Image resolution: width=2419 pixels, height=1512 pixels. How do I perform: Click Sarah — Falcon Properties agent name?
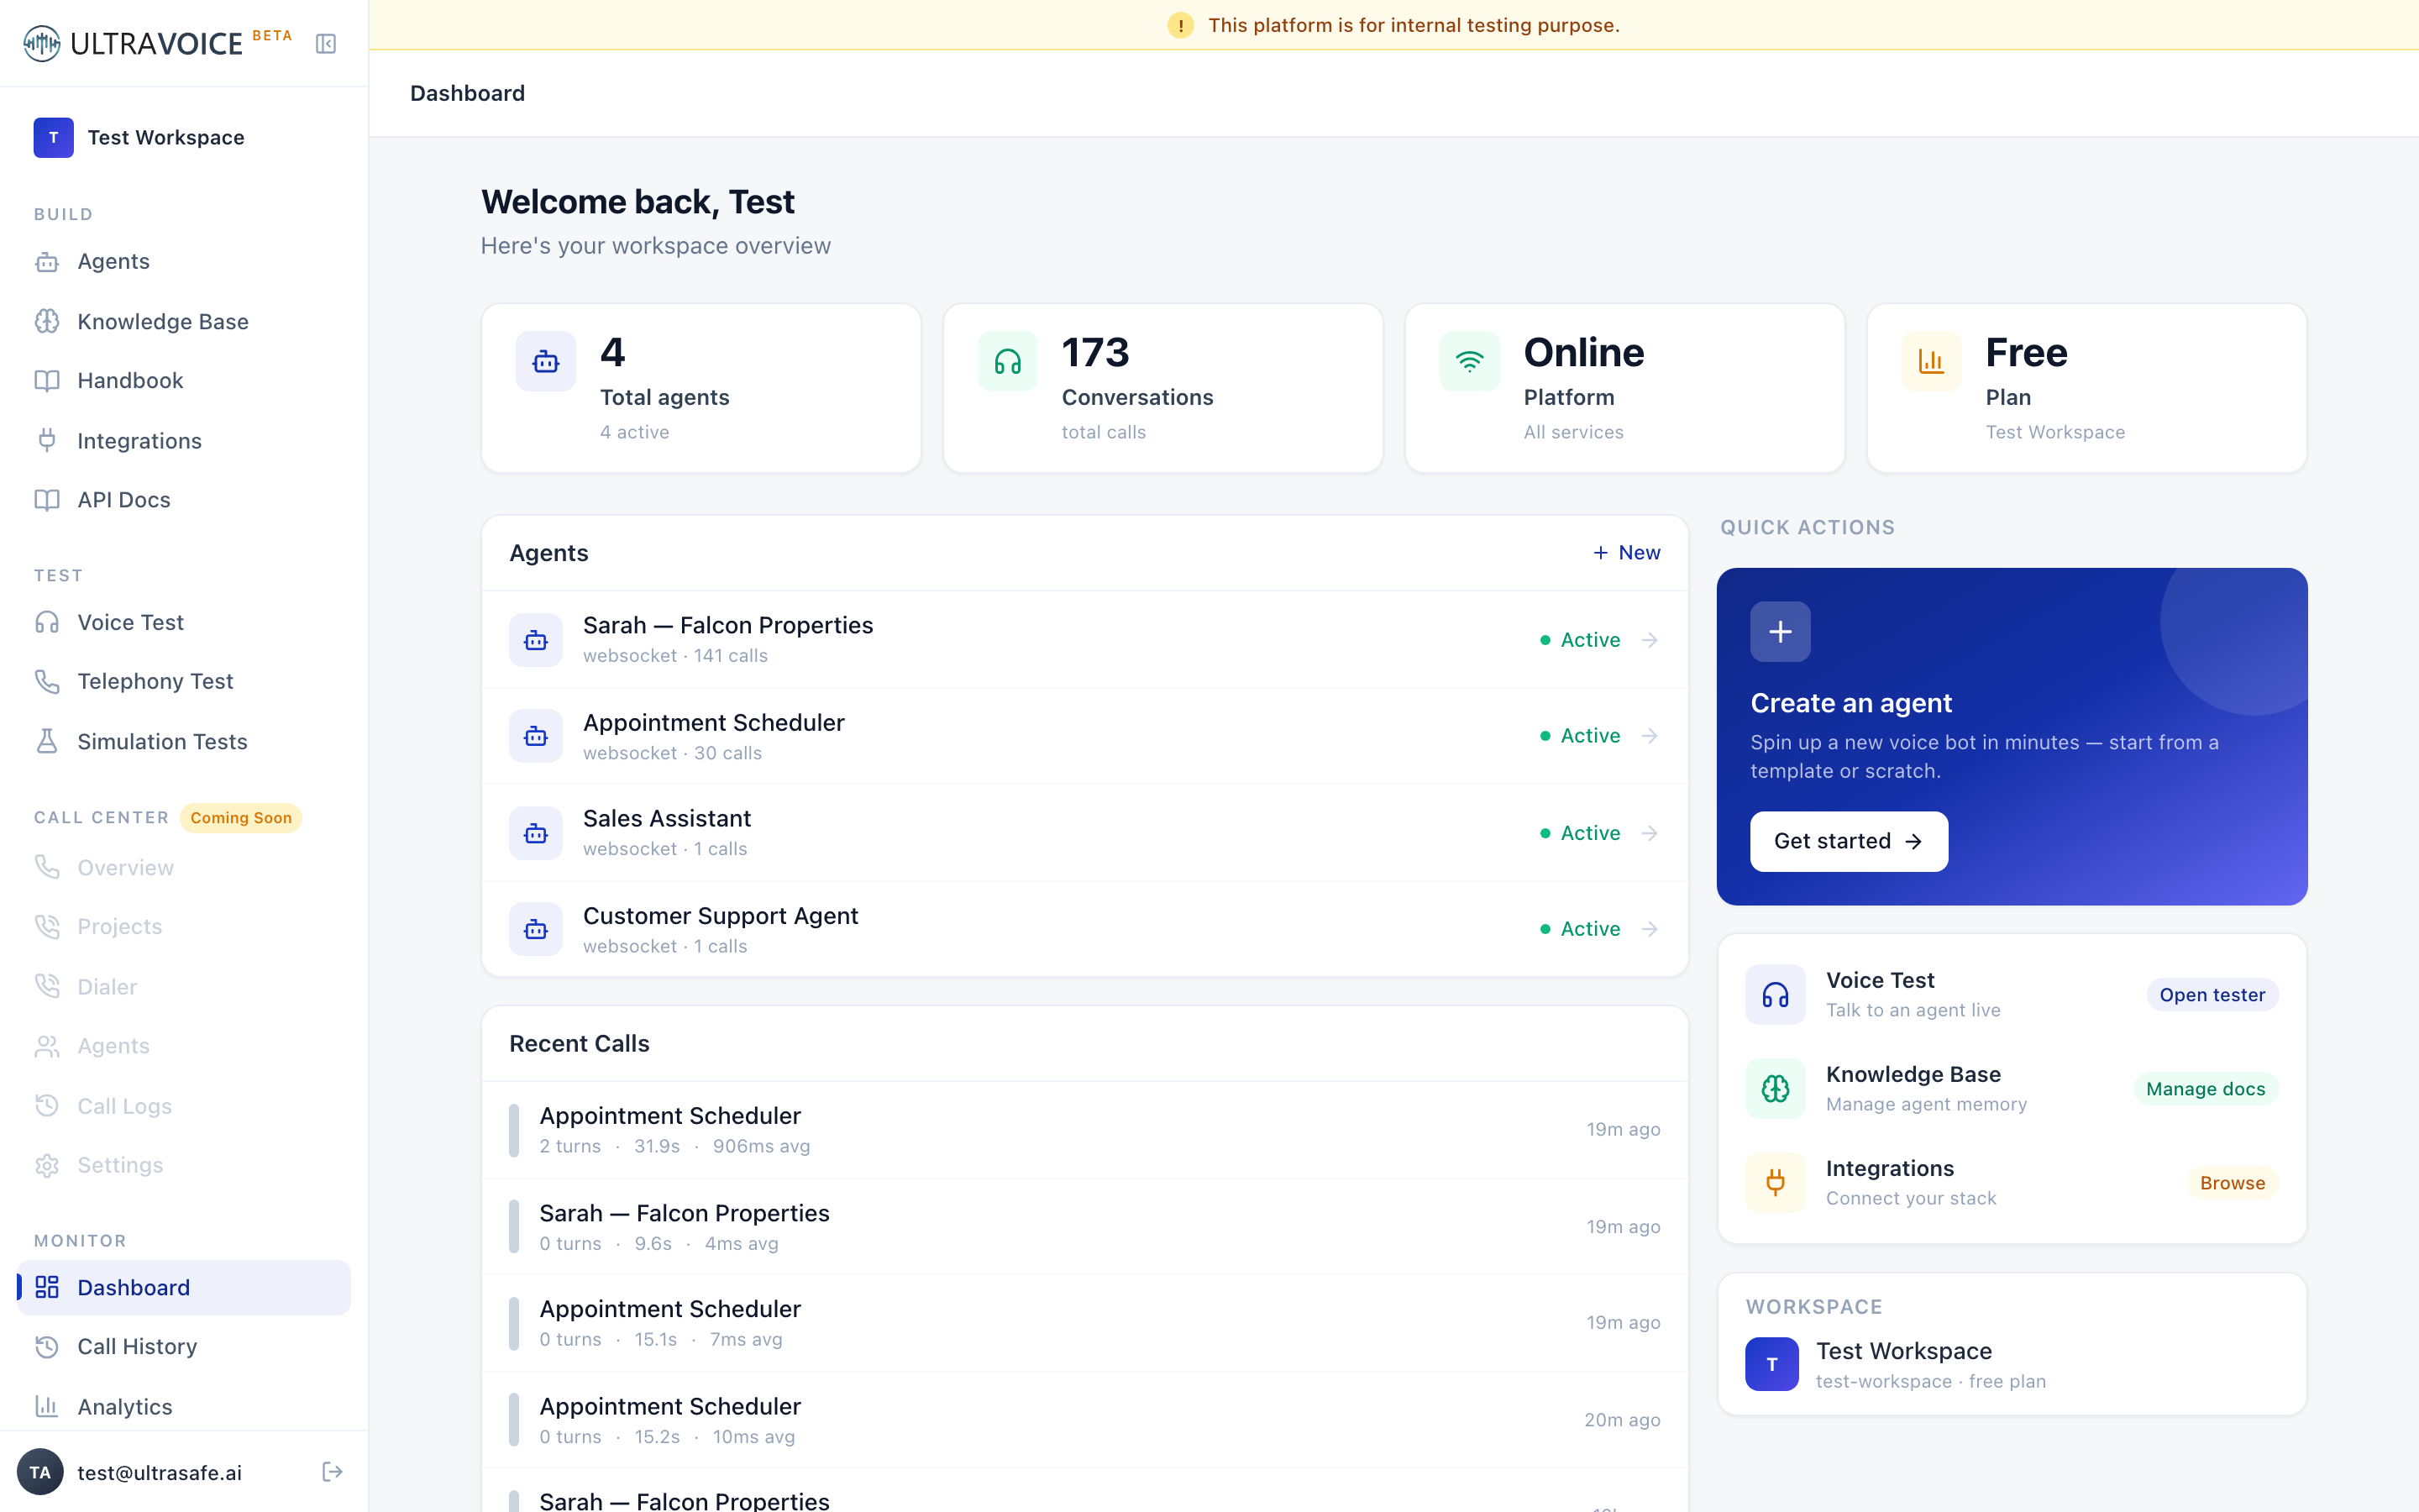(x=727, y=625)
